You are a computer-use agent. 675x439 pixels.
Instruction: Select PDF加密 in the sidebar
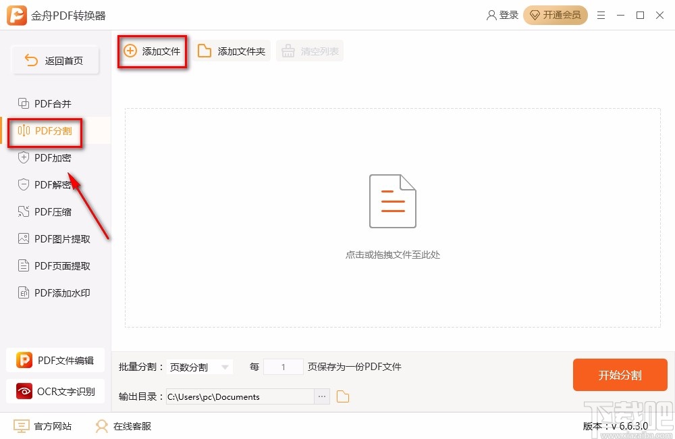click(x=55, y=157)
